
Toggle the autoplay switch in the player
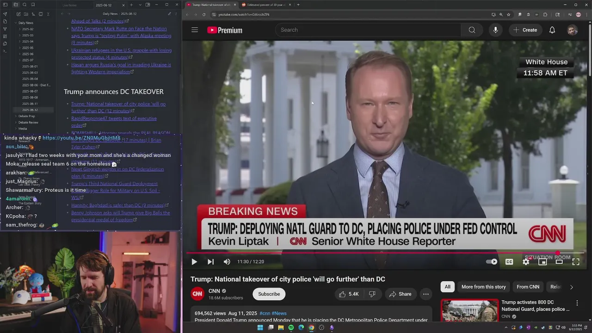click(492, 262)
